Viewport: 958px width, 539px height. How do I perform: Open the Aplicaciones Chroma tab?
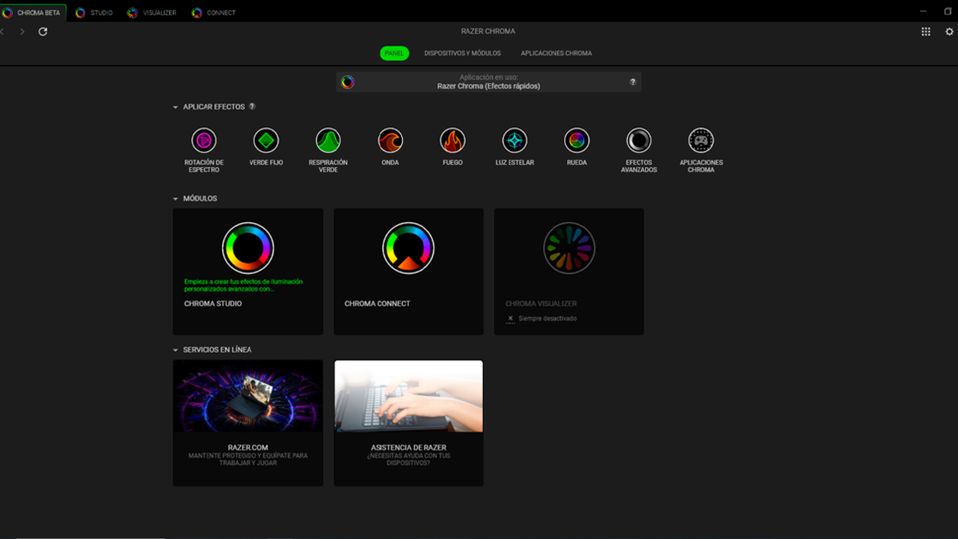pos(556,53)
